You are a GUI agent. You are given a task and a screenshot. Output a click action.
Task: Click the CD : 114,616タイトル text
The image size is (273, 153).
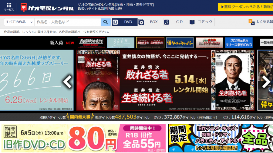248,117
